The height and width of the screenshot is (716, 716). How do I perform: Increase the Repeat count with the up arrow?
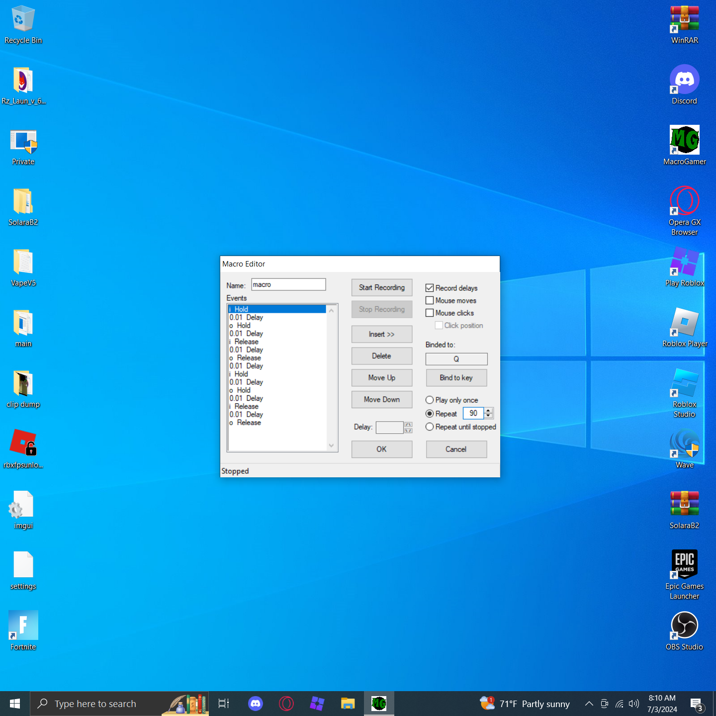488,410
